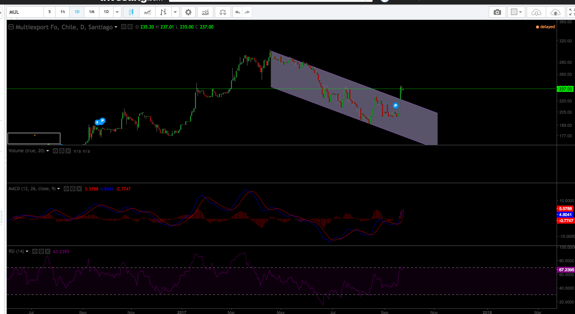The height and width of the screenshot is (314, 575).
Task: Open MACD indicator settings gear
Action: (x=72, y=189)
